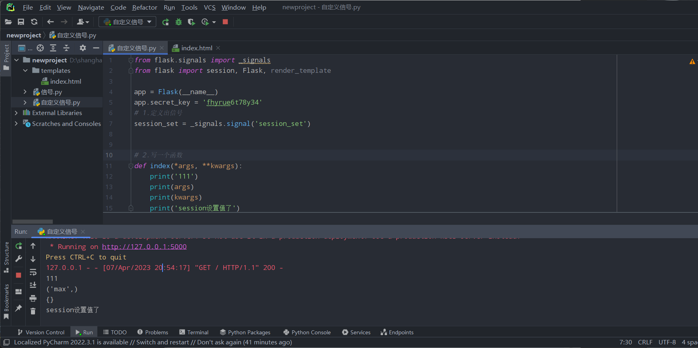Navigate forward with the right arrow

tap(64, 22)
